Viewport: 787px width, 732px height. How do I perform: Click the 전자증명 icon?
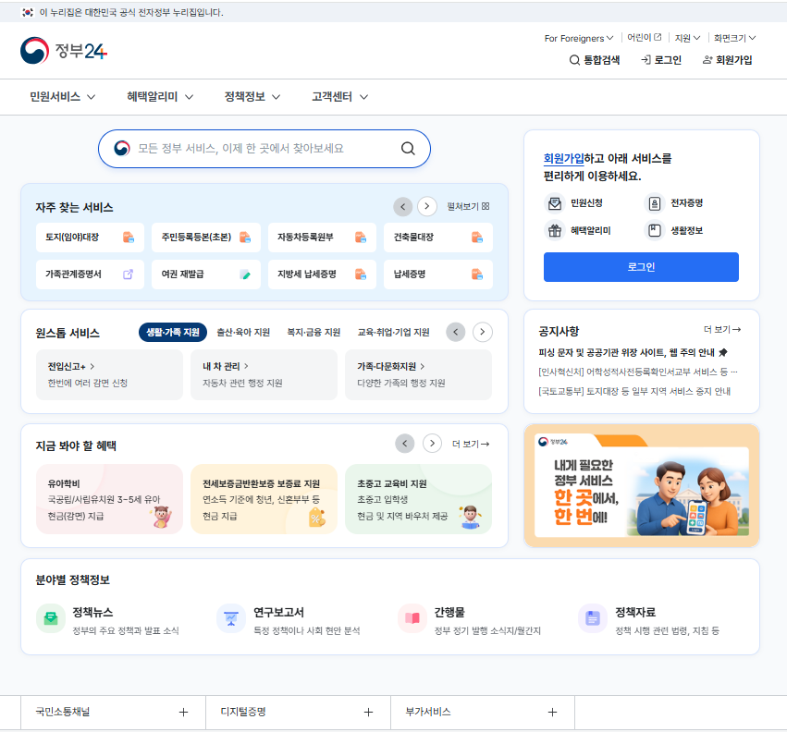coord(655,203)
